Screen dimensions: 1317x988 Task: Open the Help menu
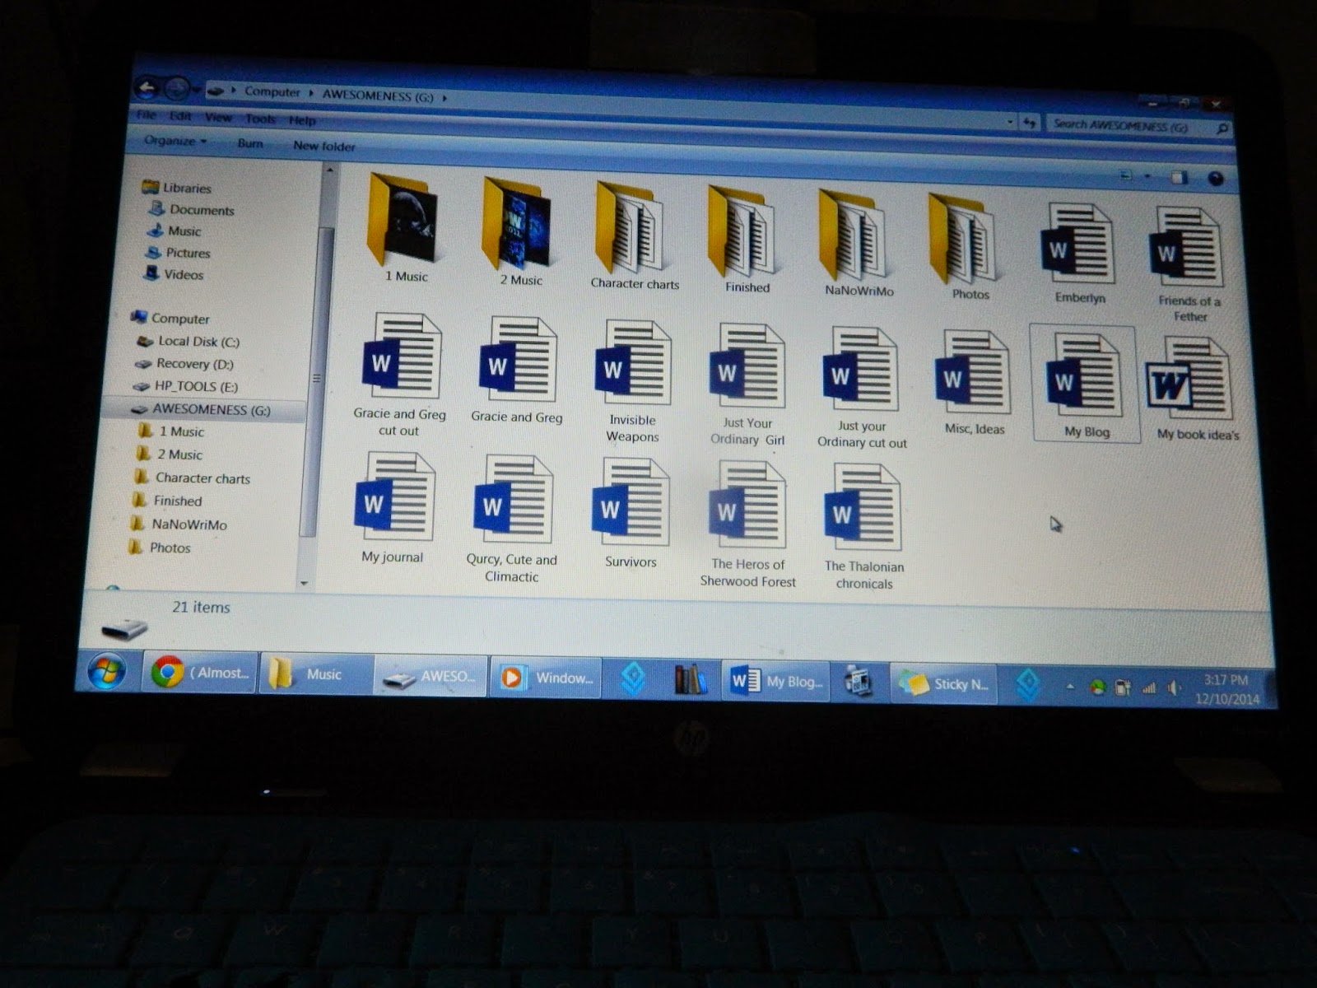click(x=302, y=120)
